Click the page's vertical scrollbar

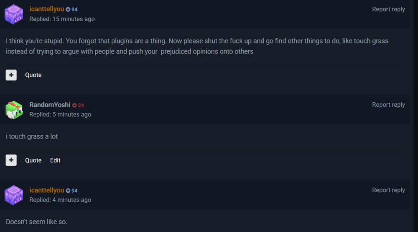pos(415,116)
